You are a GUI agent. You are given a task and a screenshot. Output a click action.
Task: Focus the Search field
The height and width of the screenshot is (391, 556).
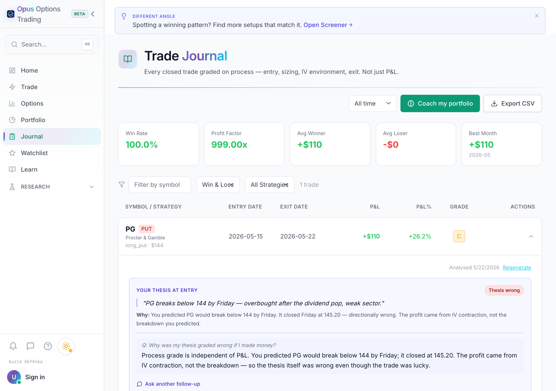52,44
